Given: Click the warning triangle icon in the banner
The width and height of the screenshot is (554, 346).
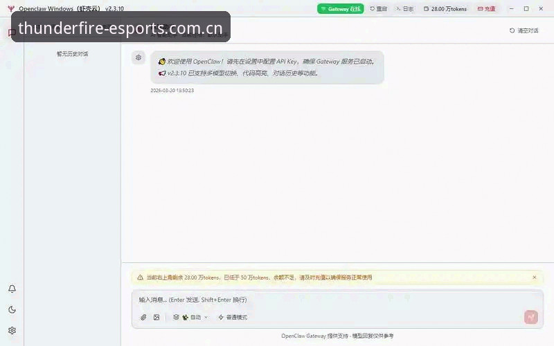Looking at the screenshot, I should point(141,277).
